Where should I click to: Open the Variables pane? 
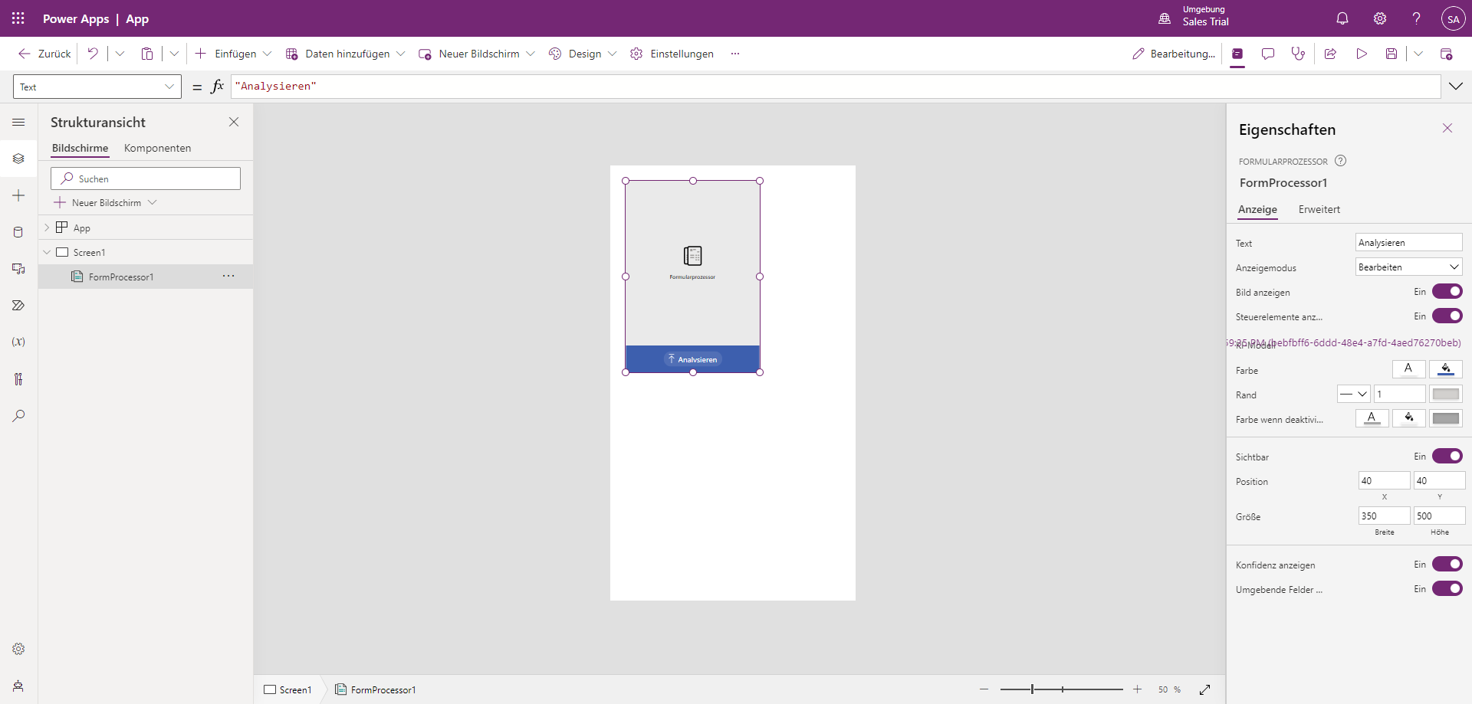pyautogui.click(x=18, y=342)
